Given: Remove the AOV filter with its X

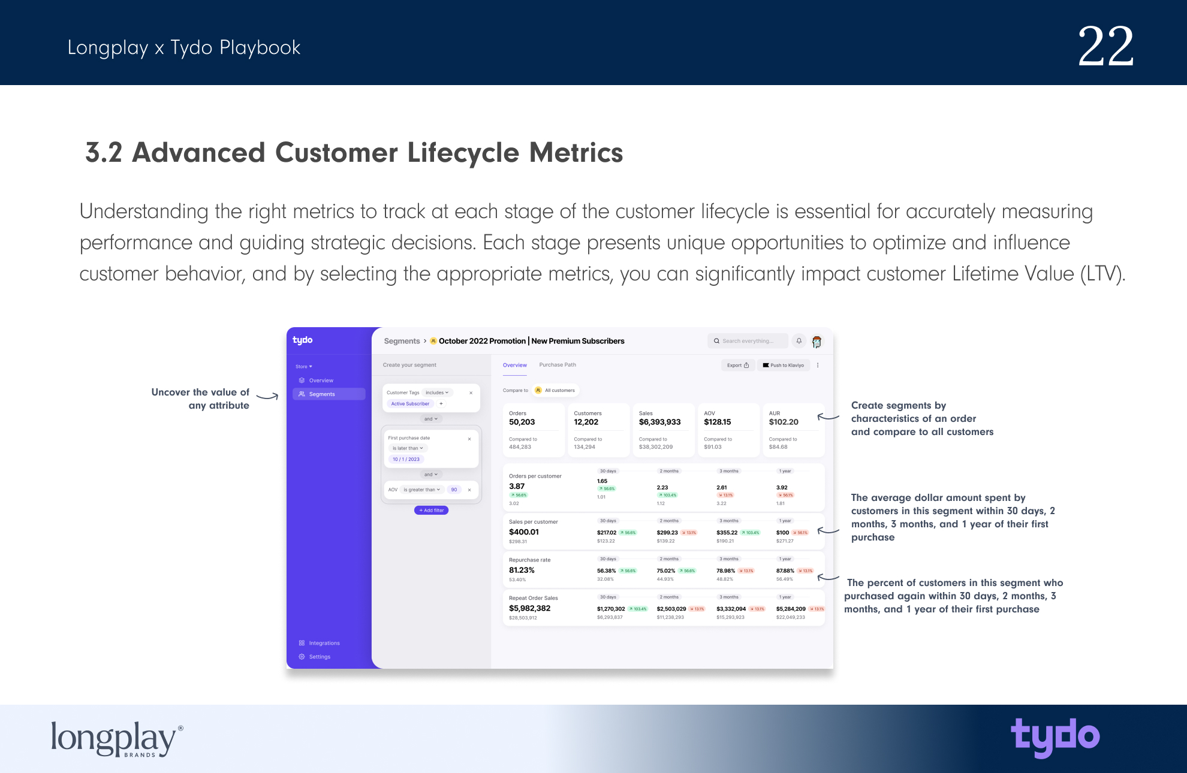Looking at the screenshot, I should coord(469,490).
